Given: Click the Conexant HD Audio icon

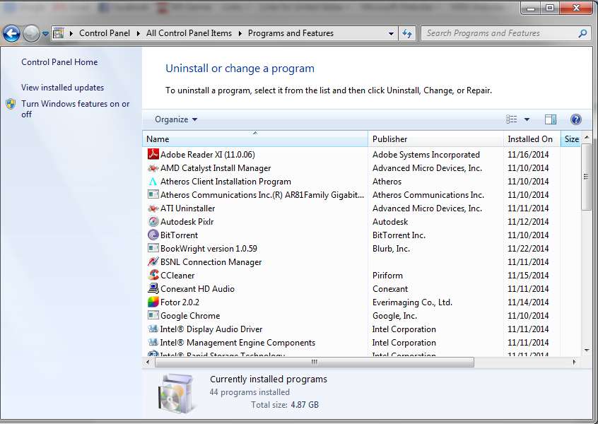Looking at the screenshot, I should (x=153, y=288).
